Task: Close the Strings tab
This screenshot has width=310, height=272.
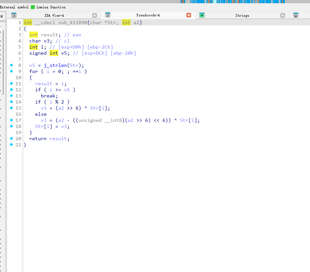Action: coord(283,15)
